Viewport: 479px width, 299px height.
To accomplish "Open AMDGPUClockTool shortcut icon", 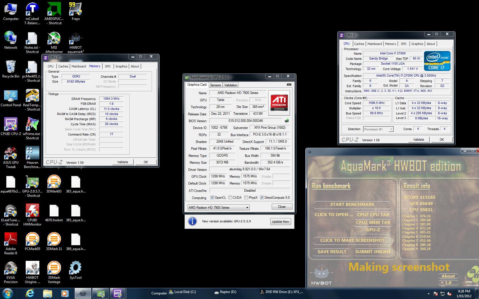I will coord(54,13).
